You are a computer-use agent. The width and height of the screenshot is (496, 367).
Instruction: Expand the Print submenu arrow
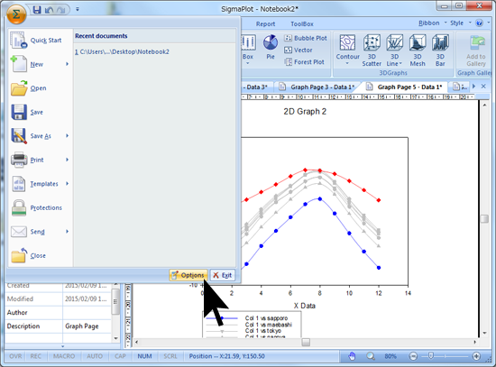pyautogui.click(x=67, y=160)
